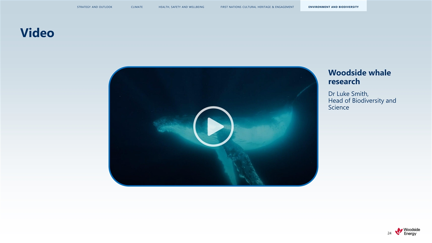Go to the Climate section tab
This screenshot has width=432, height=243.
137,7
